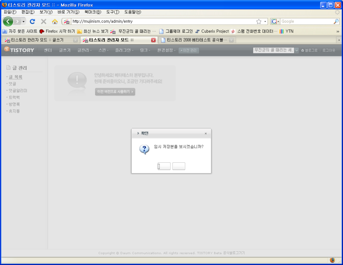Click the browser Forward arrow button

[x=17, y=21]
